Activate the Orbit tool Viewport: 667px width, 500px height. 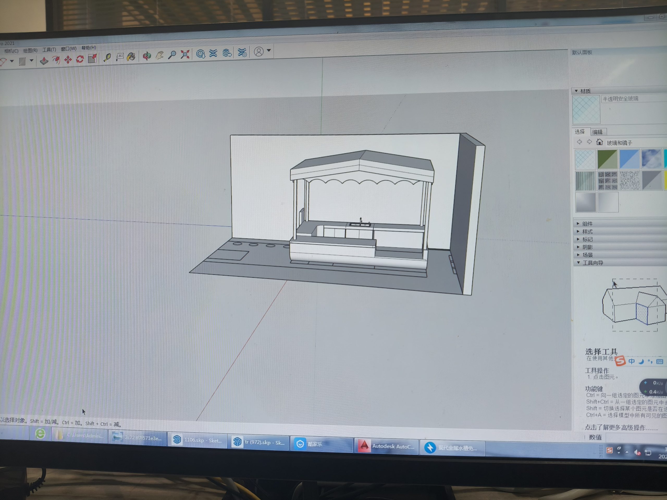tap(147, 56)
